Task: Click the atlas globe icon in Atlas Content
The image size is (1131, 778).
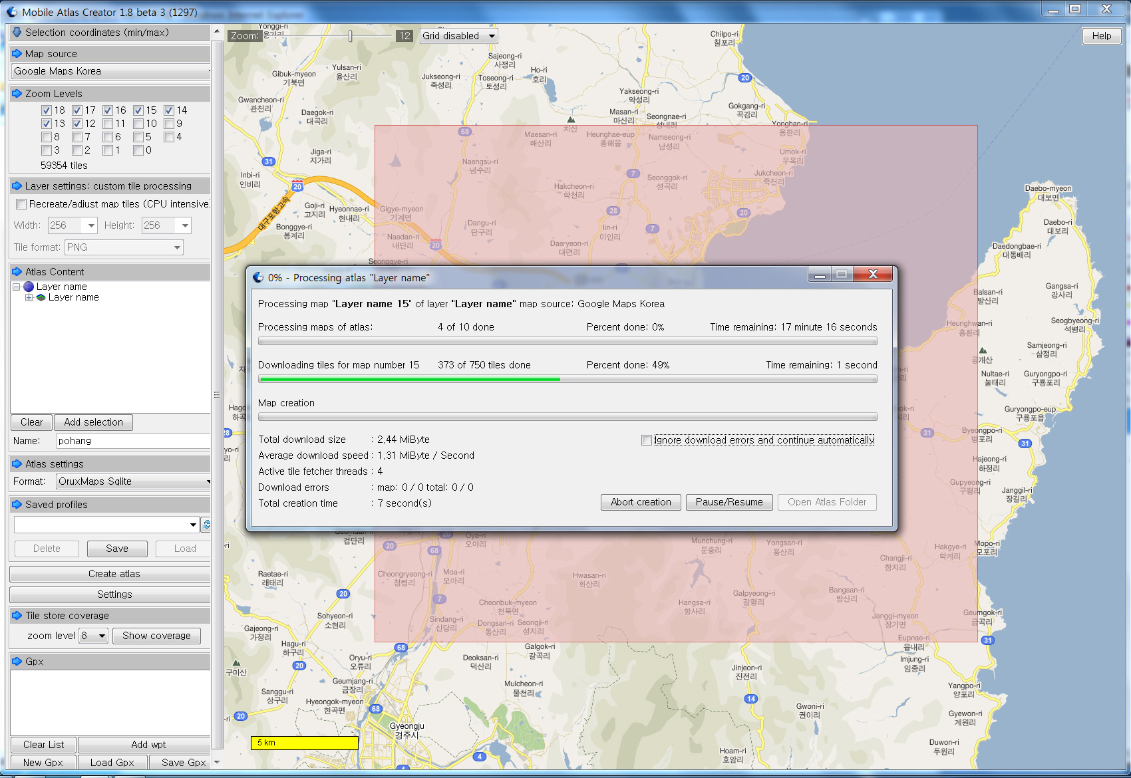Action: [x=29, y=287]
